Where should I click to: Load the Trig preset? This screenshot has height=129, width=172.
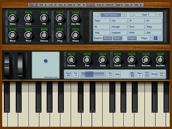coord(102,33)
